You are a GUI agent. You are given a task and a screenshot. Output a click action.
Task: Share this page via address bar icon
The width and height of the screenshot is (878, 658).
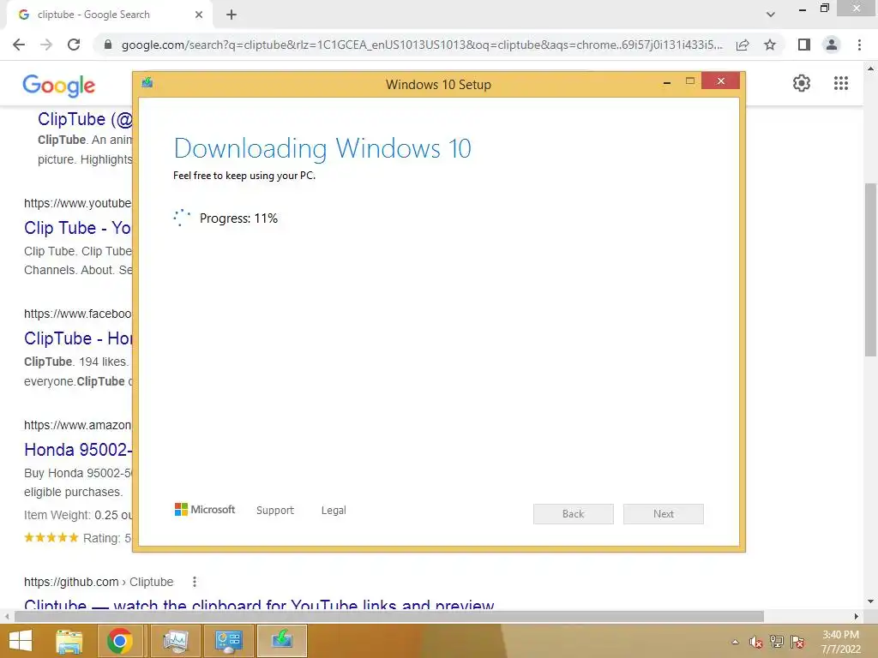(743, 45)
